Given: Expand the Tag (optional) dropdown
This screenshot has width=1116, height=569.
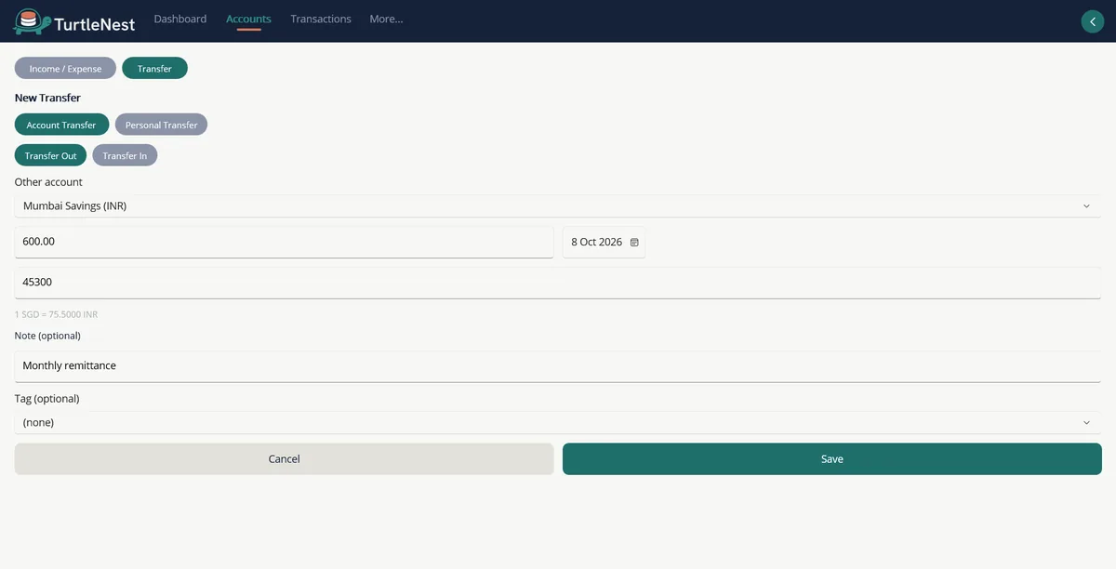Looking at the screenshot, I should (x=558, y=422).
